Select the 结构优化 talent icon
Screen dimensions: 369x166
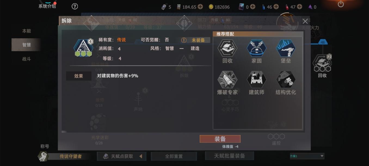[x=286, y=79]
